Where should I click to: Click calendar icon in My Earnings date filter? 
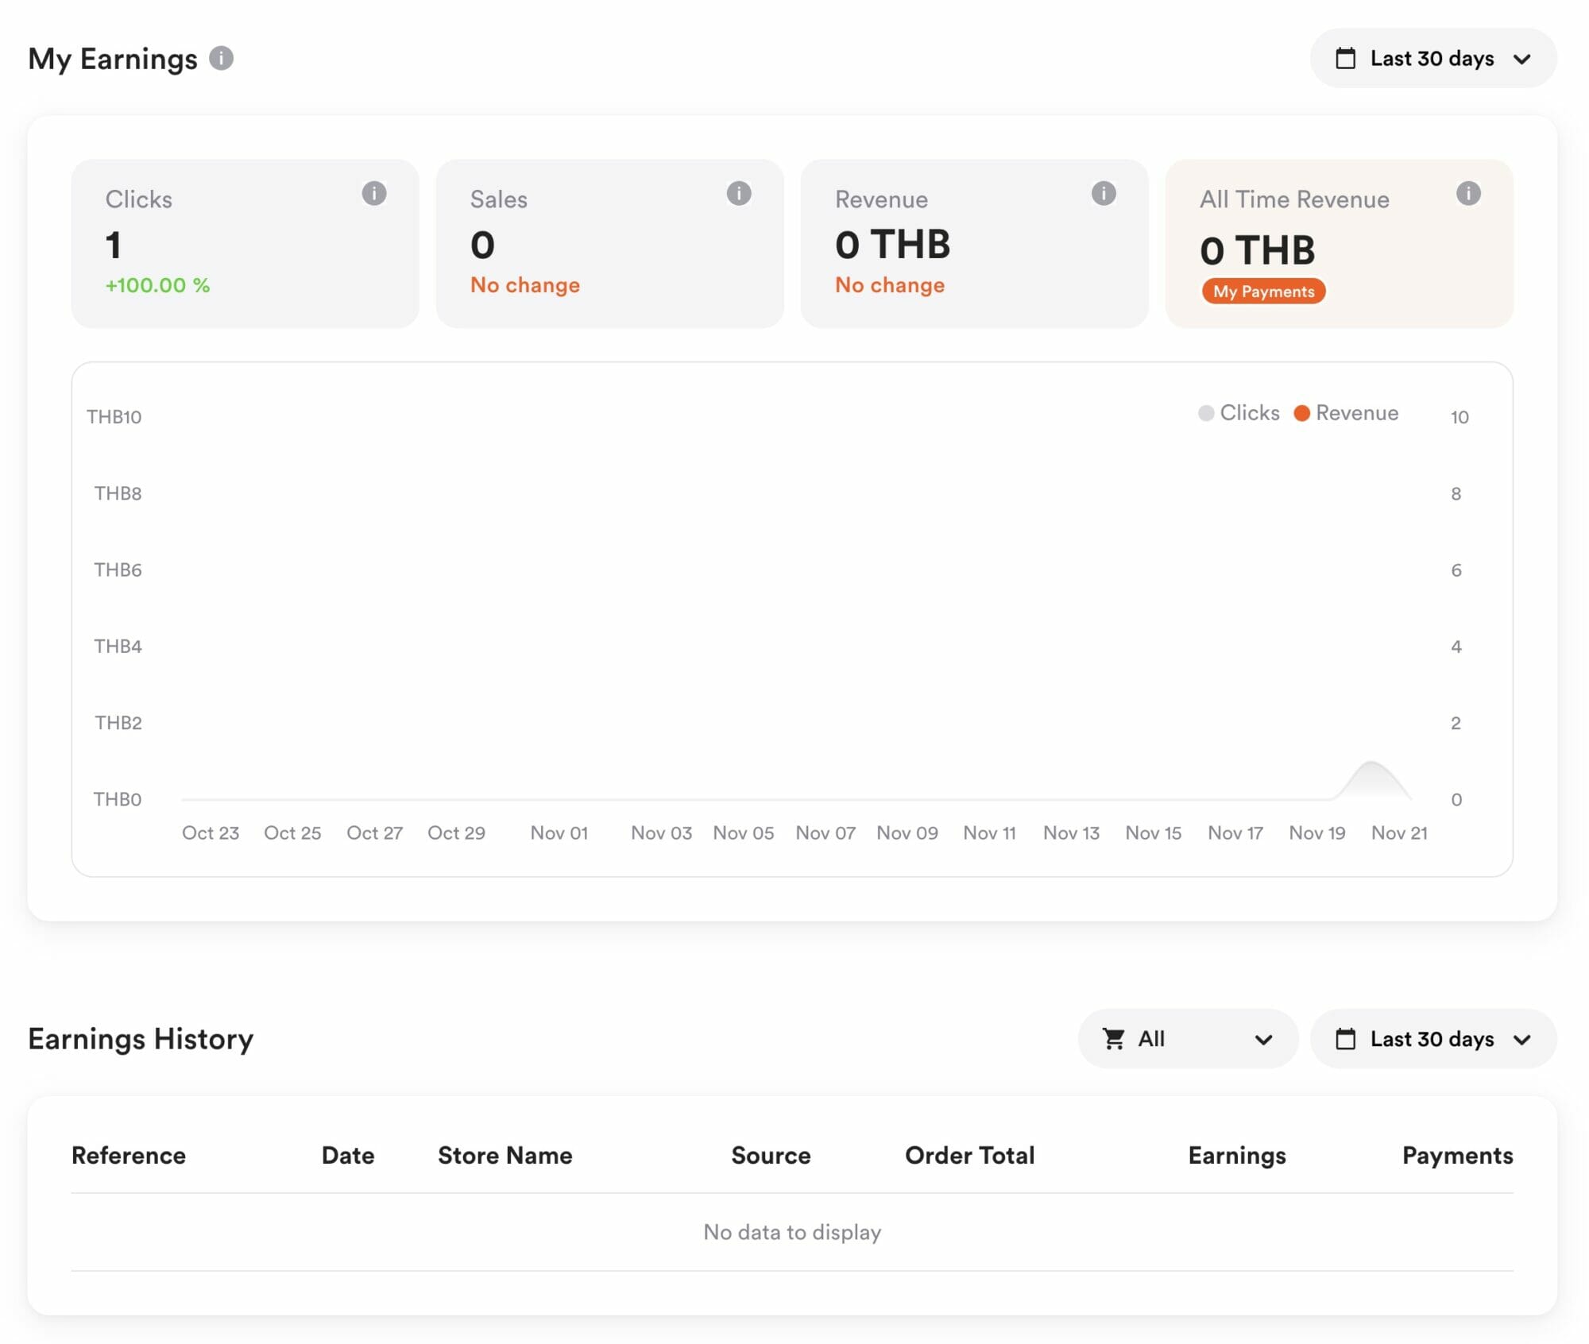(1345, 58)
